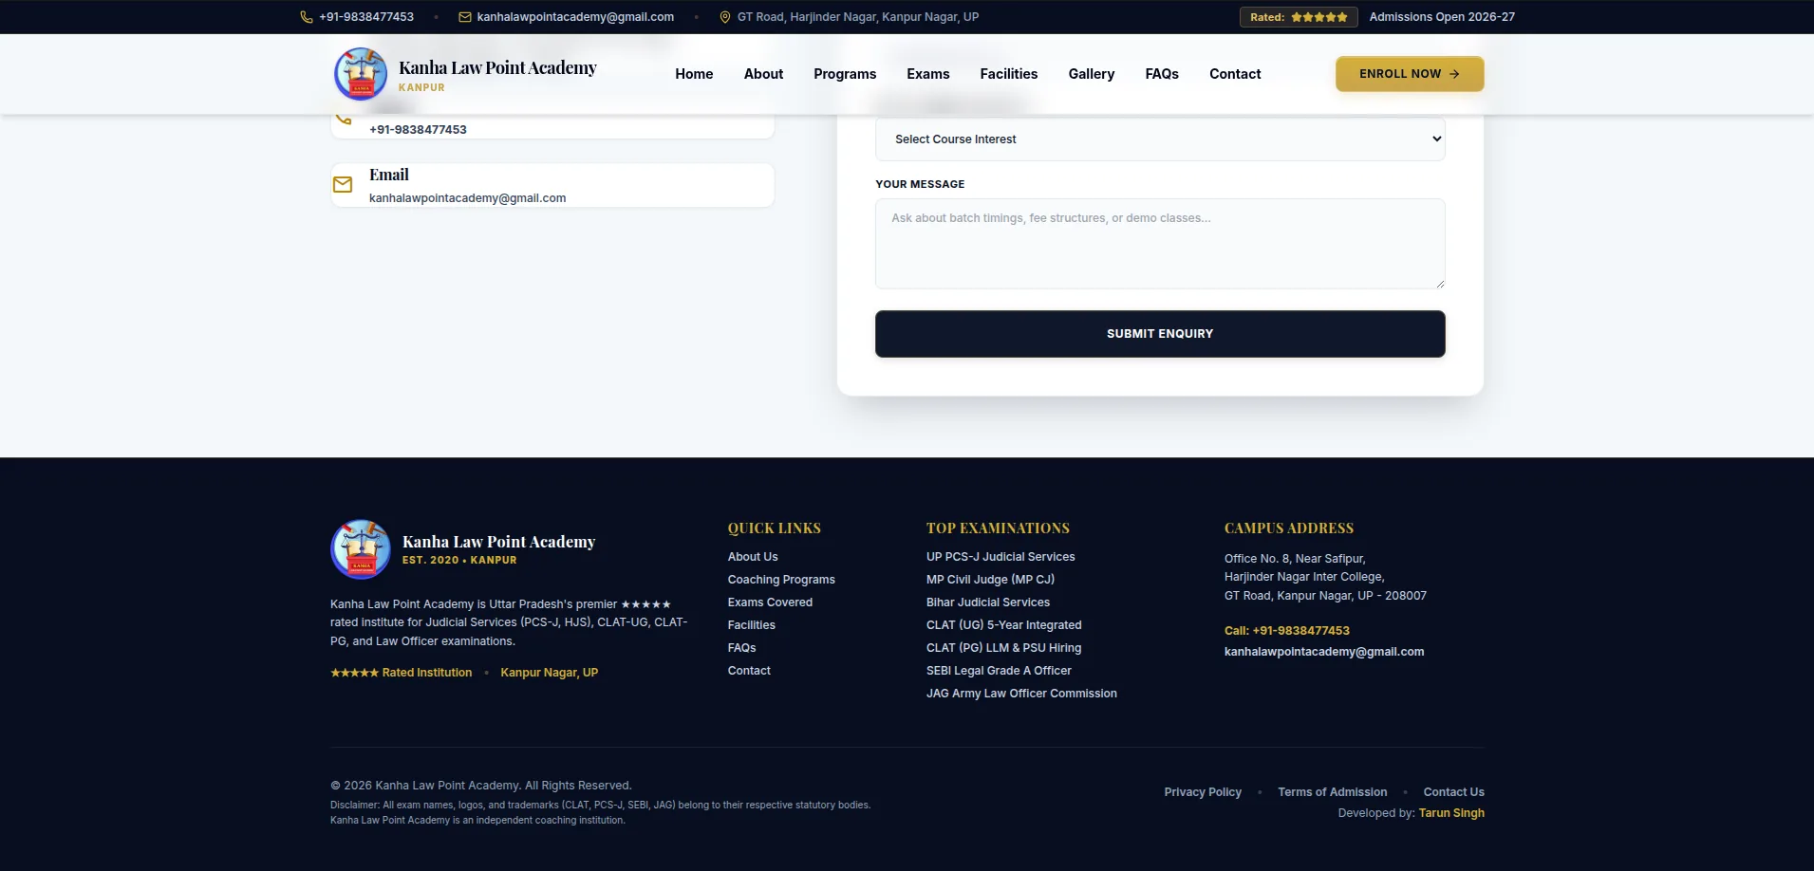Open Terms of Admission link

1332,792
